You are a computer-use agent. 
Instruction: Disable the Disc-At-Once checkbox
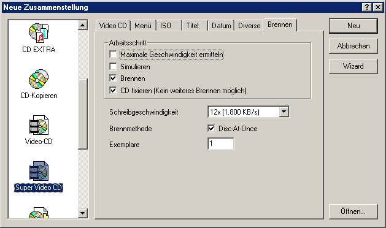pos(211,128)
